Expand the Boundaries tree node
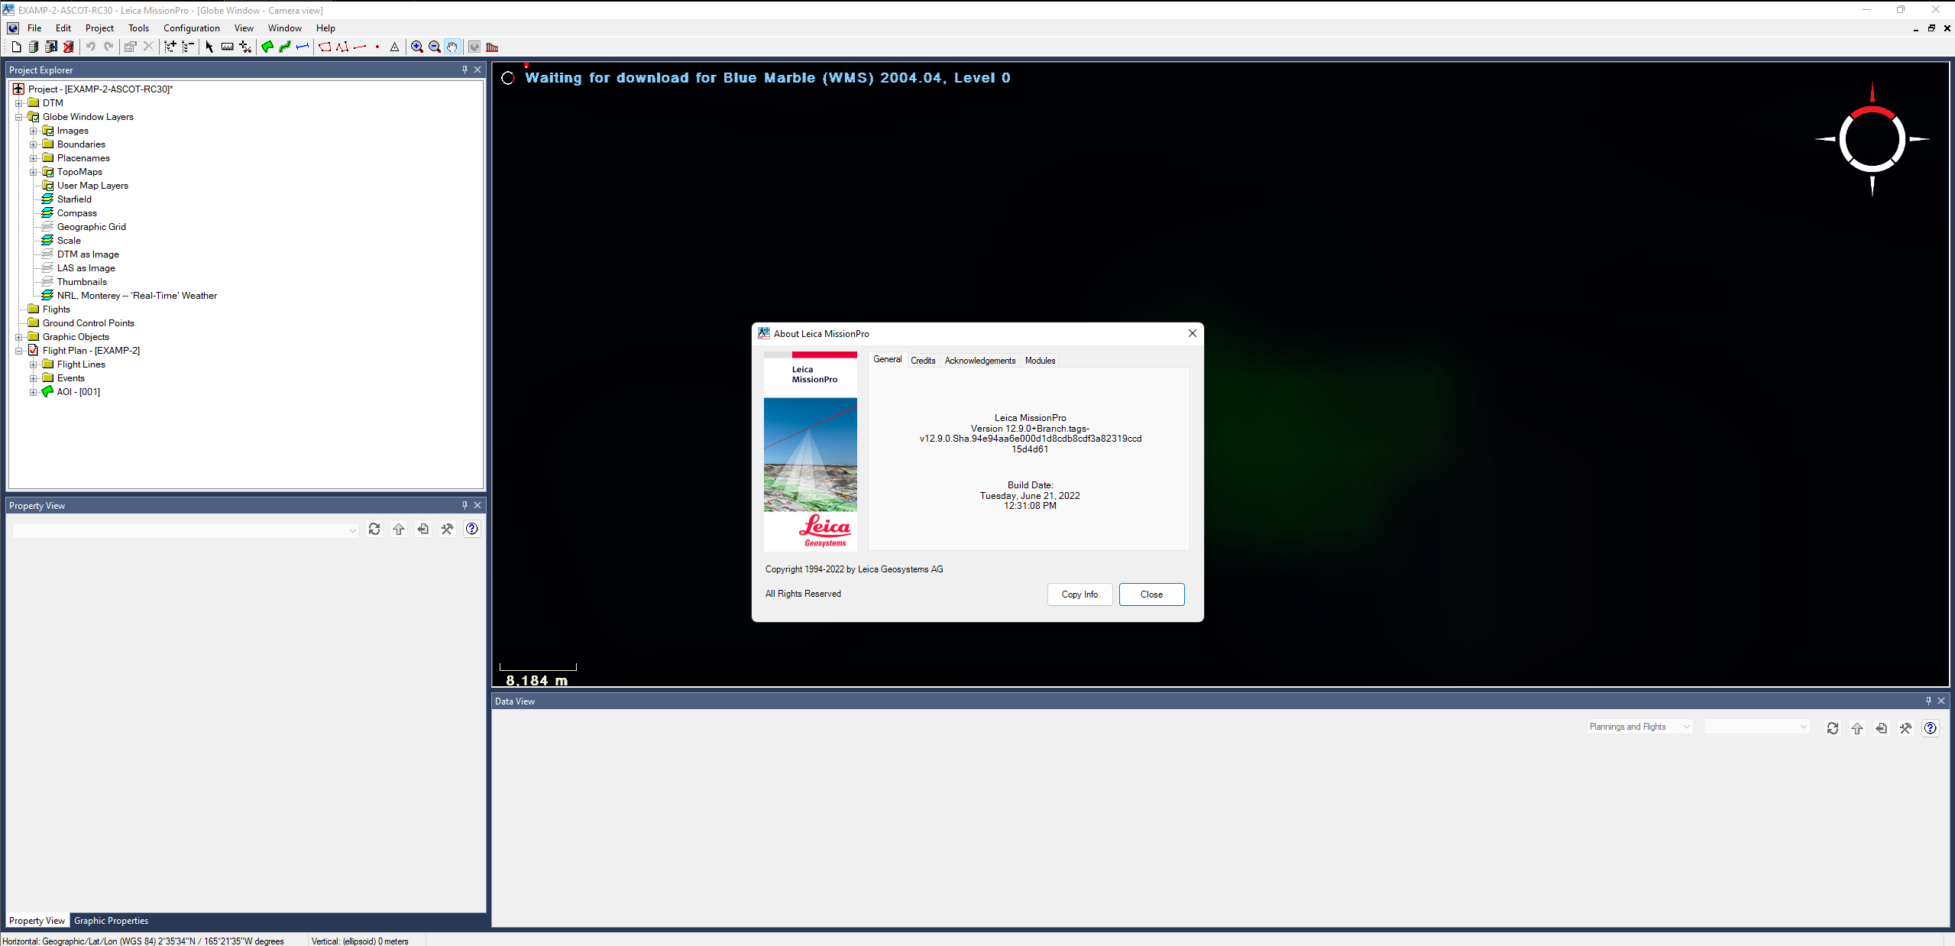Viewport: 1955px width, 946px height. [x=34, y=144]
